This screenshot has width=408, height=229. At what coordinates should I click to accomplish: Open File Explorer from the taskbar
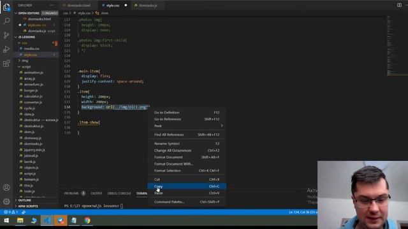[x=20, y=221]
